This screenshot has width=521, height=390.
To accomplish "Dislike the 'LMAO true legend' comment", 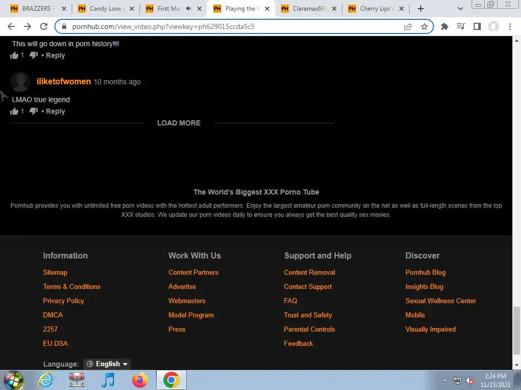I will tap(34, 111).
